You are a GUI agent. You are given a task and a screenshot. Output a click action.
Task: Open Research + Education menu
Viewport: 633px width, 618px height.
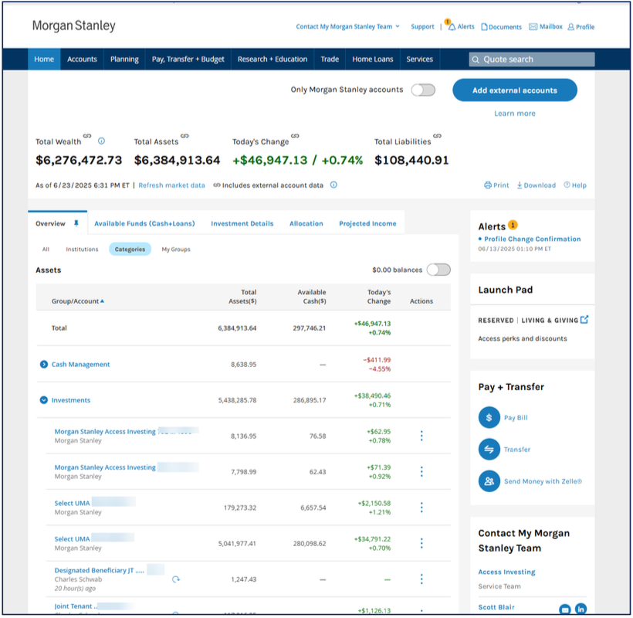tap(272, 59)
